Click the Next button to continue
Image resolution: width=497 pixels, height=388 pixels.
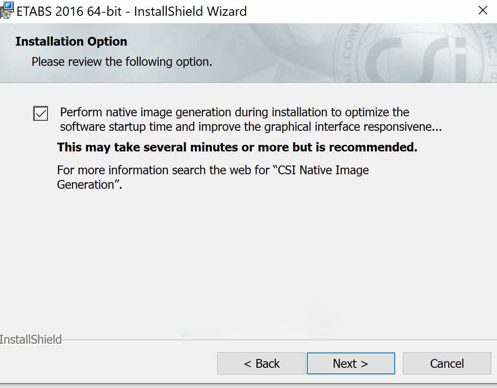350,363
